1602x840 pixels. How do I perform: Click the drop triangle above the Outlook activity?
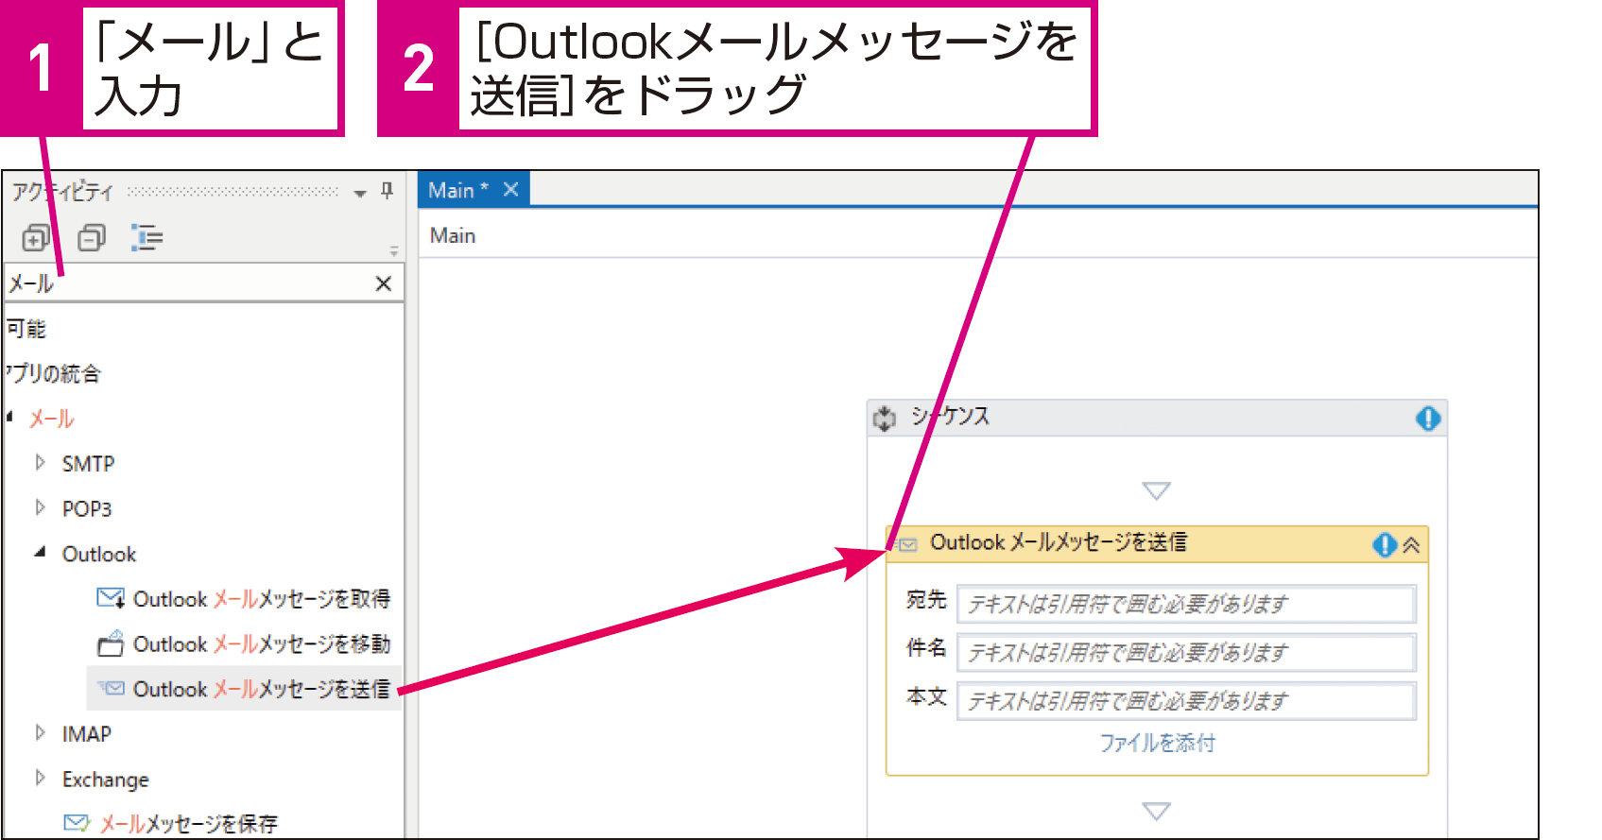pos(1157,490)
